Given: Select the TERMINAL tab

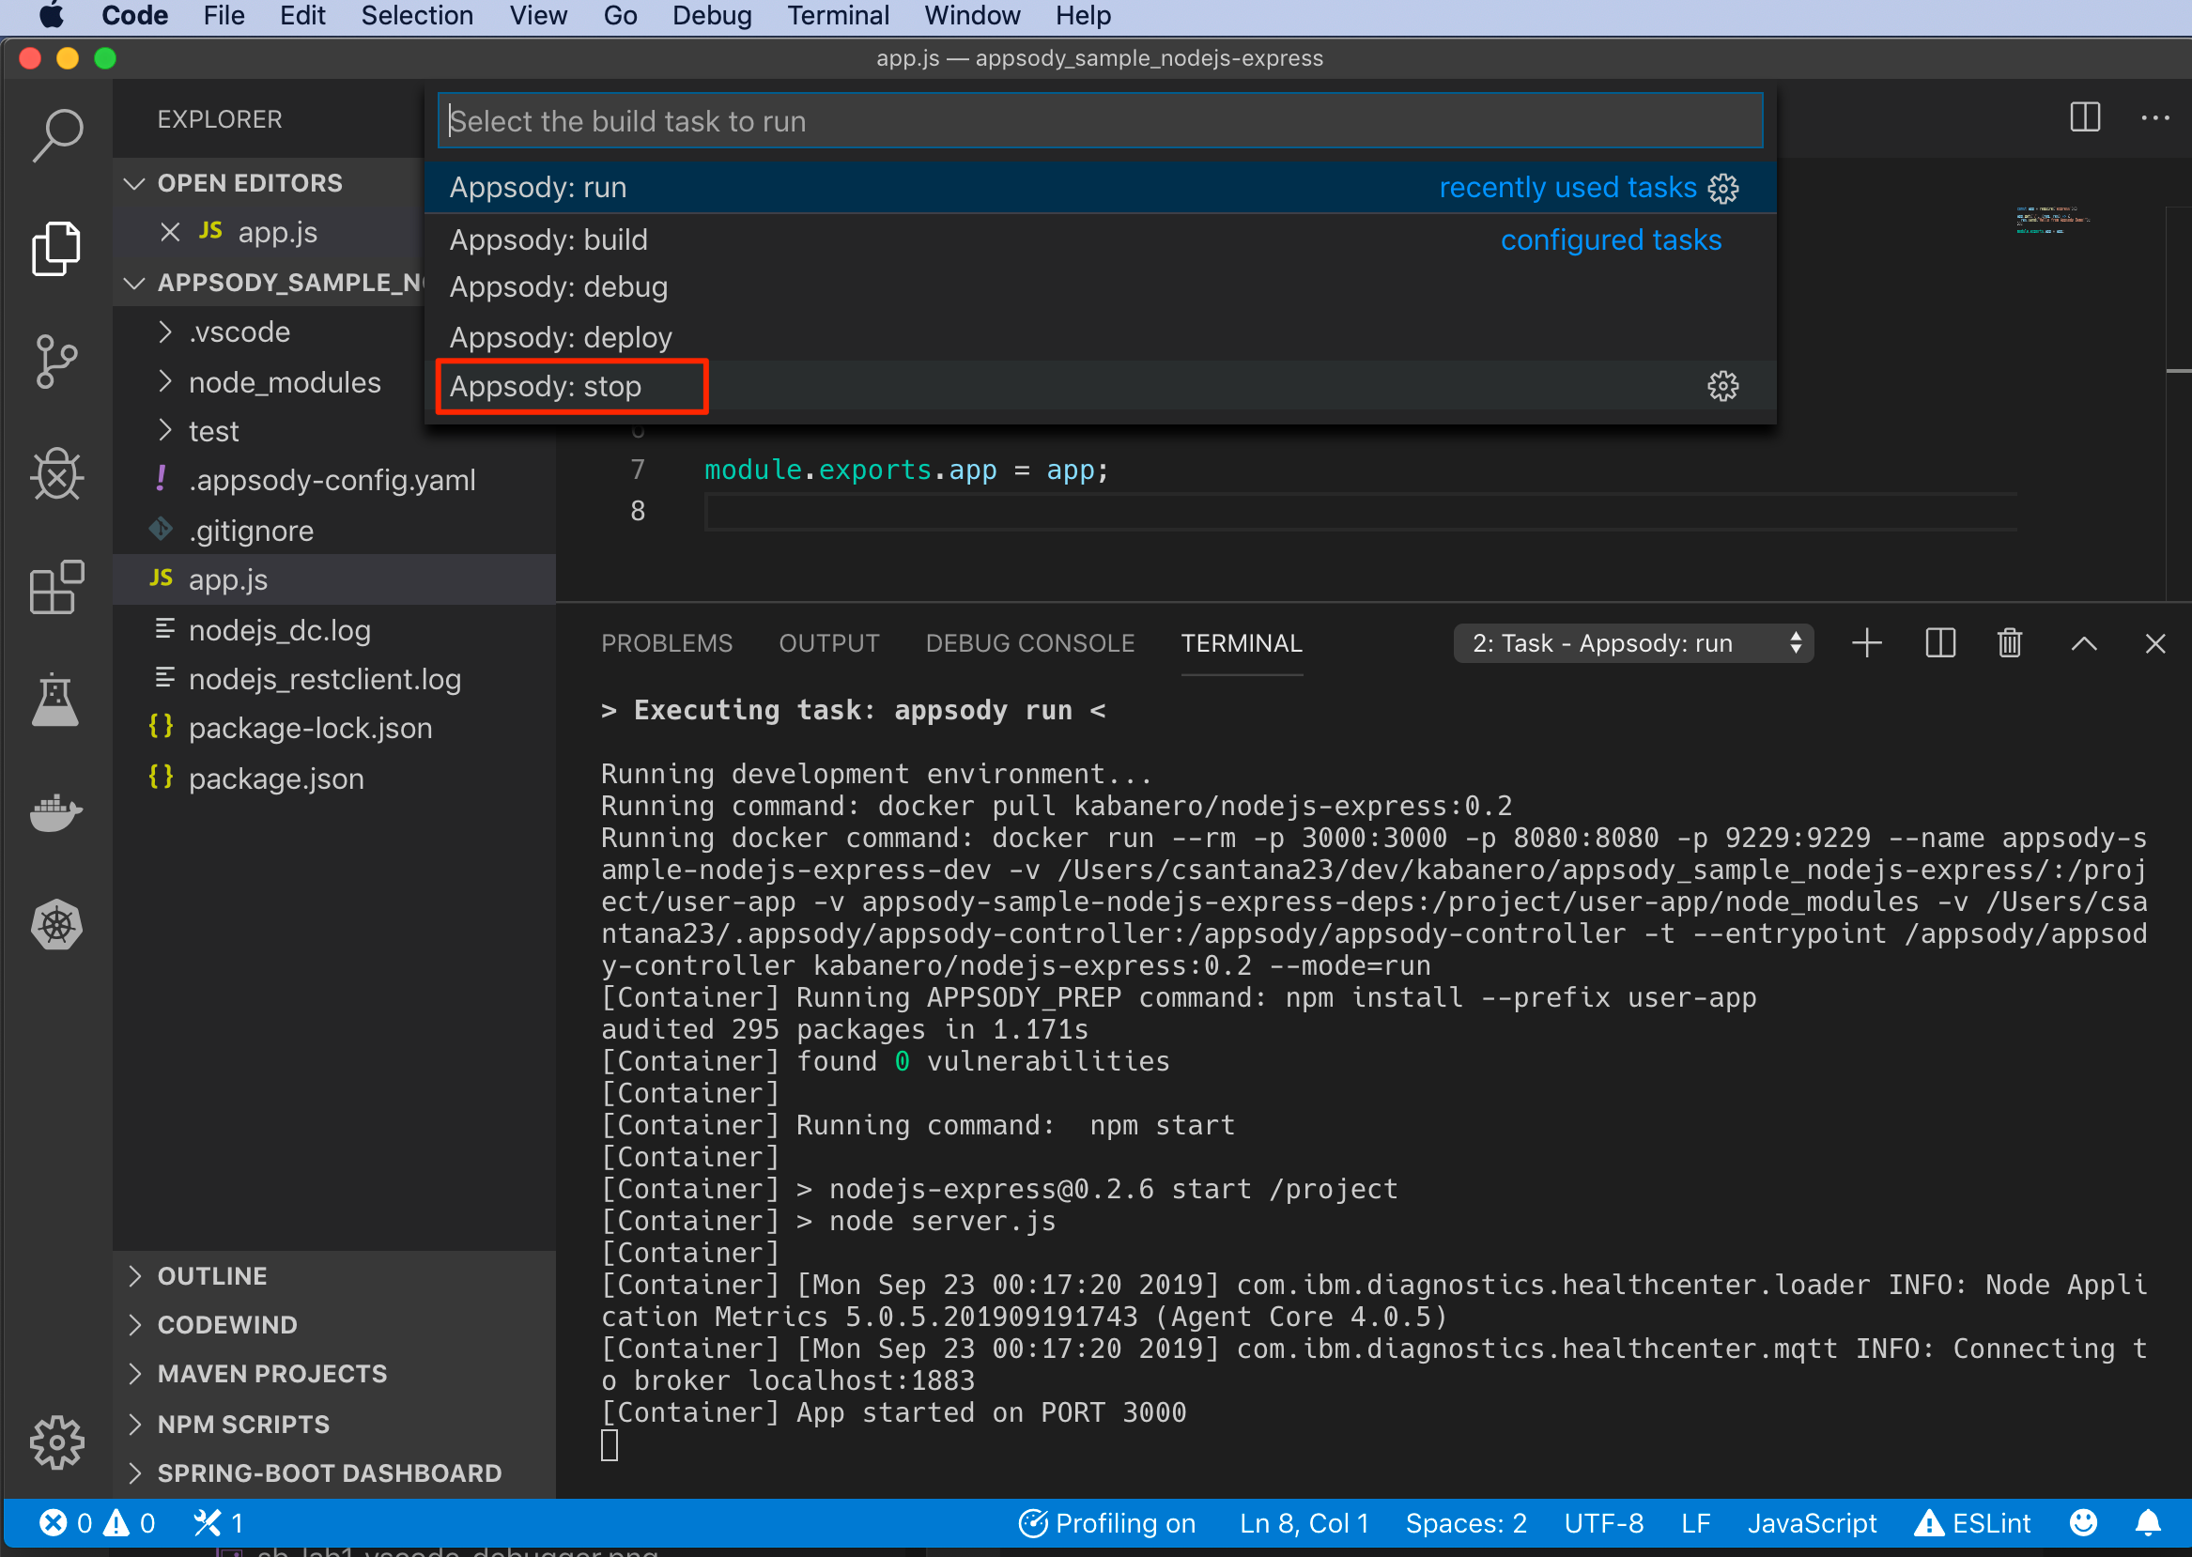Looking at the screenshot, I should [1241, 643].
